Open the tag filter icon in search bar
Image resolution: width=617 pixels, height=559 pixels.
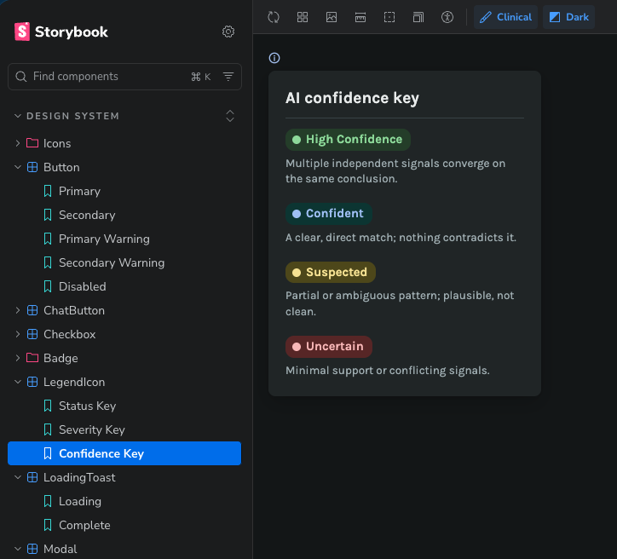(228, 77)
